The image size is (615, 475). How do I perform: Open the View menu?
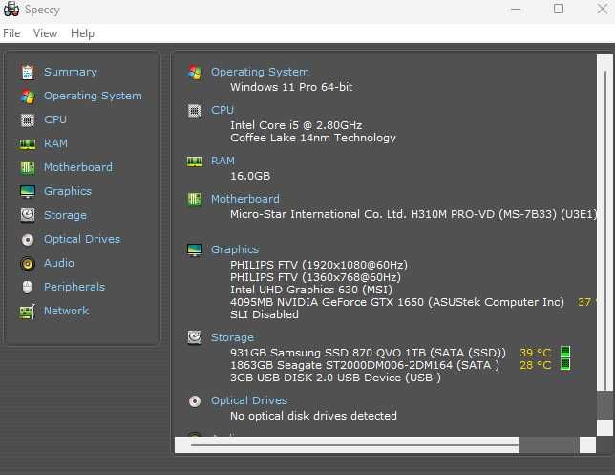(45, 33)
